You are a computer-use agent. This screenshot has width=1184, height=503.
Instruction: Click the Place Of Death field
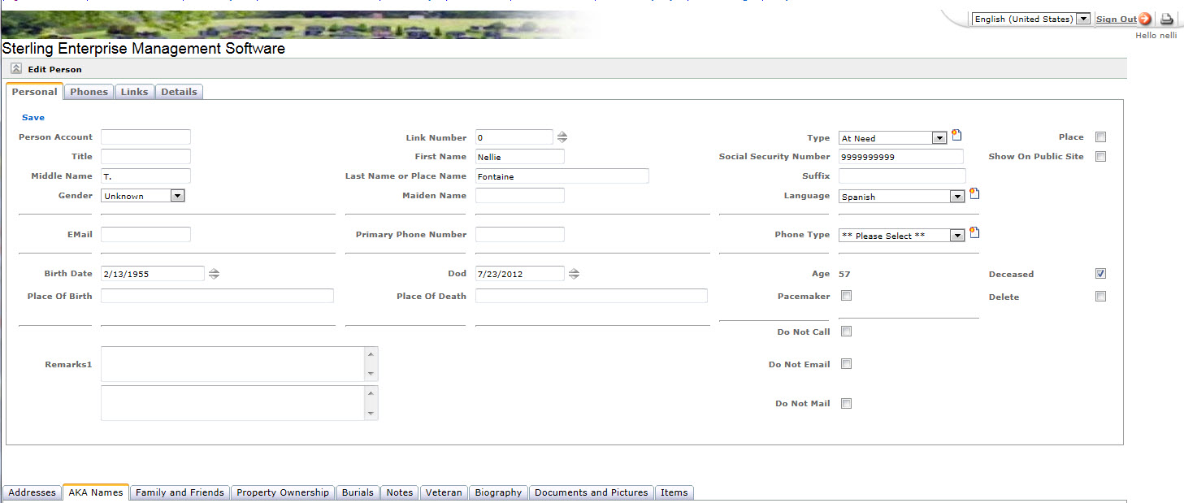point(592,296)
